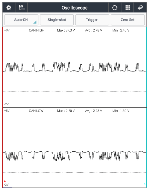Select the red cursor A marker
Viewport: 149px width, 190px height.
[x=5, y=181]
